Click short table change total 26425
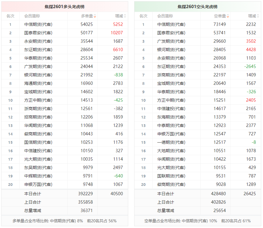This screenshot has height=228, width=263. (x=250, y=194)
